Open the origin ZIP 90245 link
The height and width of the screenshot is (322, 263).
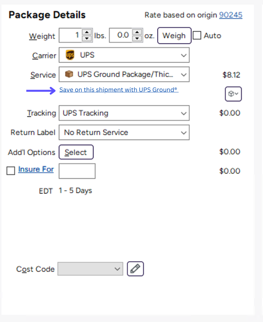(x=231, y=15)
